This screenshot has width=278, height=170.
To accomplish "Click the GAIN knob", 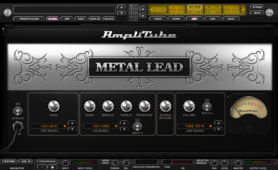I will coord(54,106).
